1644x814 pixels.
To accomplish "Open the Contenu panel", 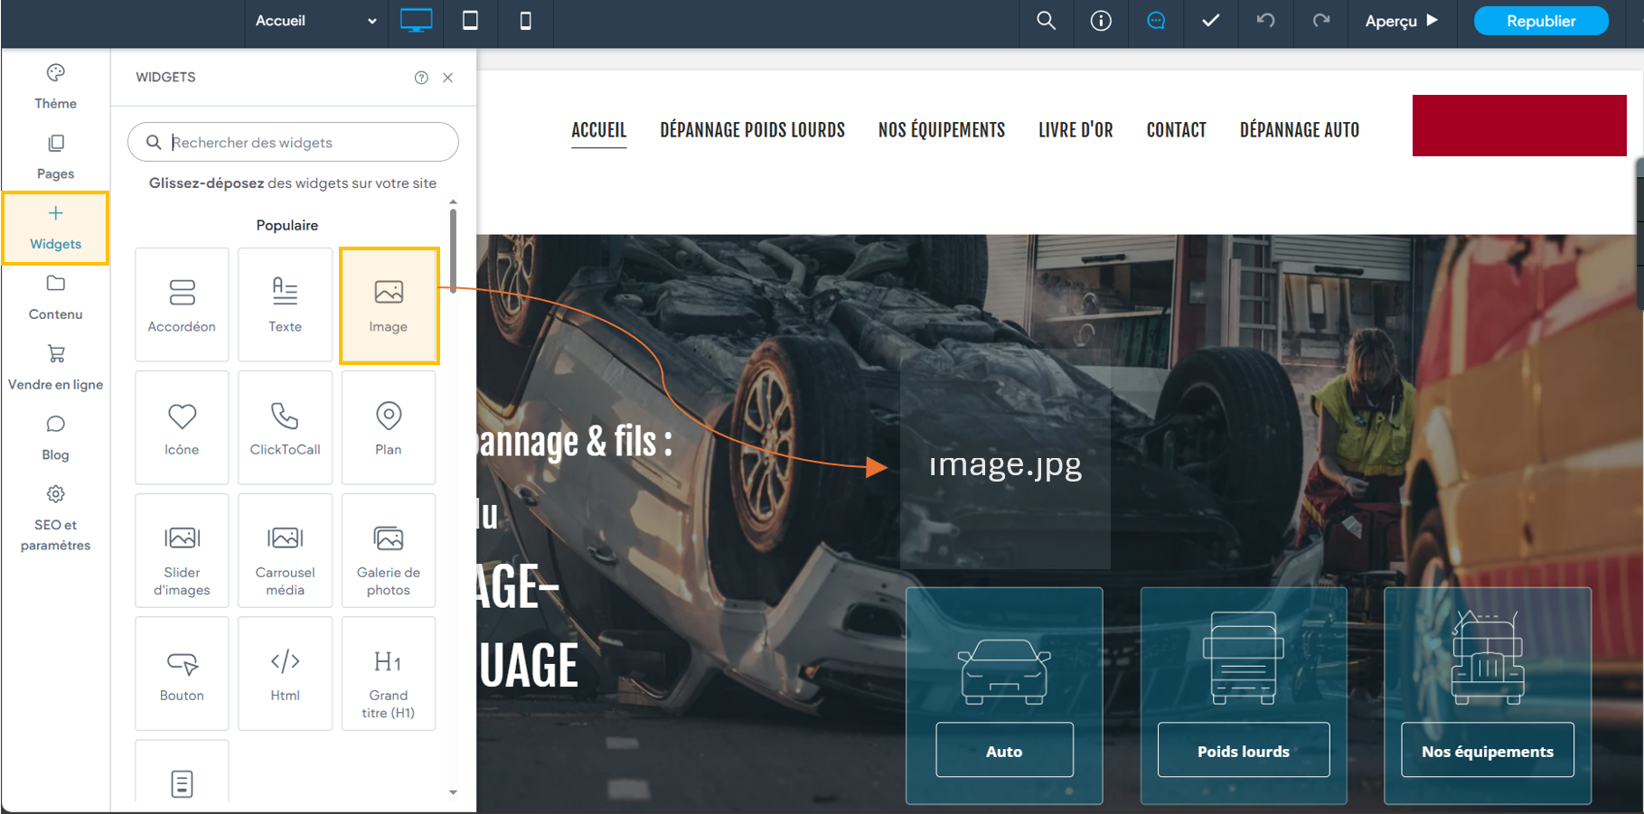I will 55,298.
